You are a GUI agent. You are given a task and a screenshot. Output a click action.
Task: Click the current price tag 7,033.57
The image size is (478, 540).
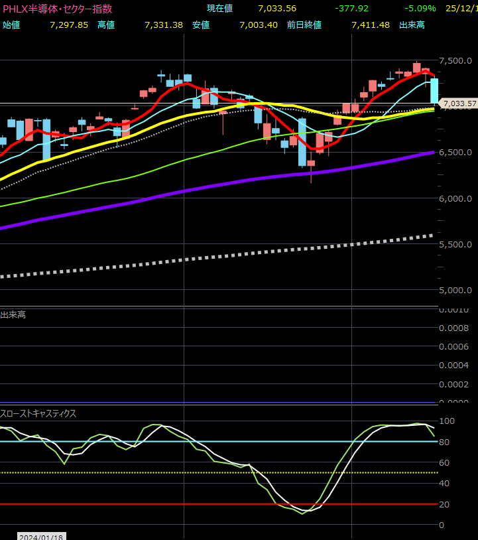(459, 103)
